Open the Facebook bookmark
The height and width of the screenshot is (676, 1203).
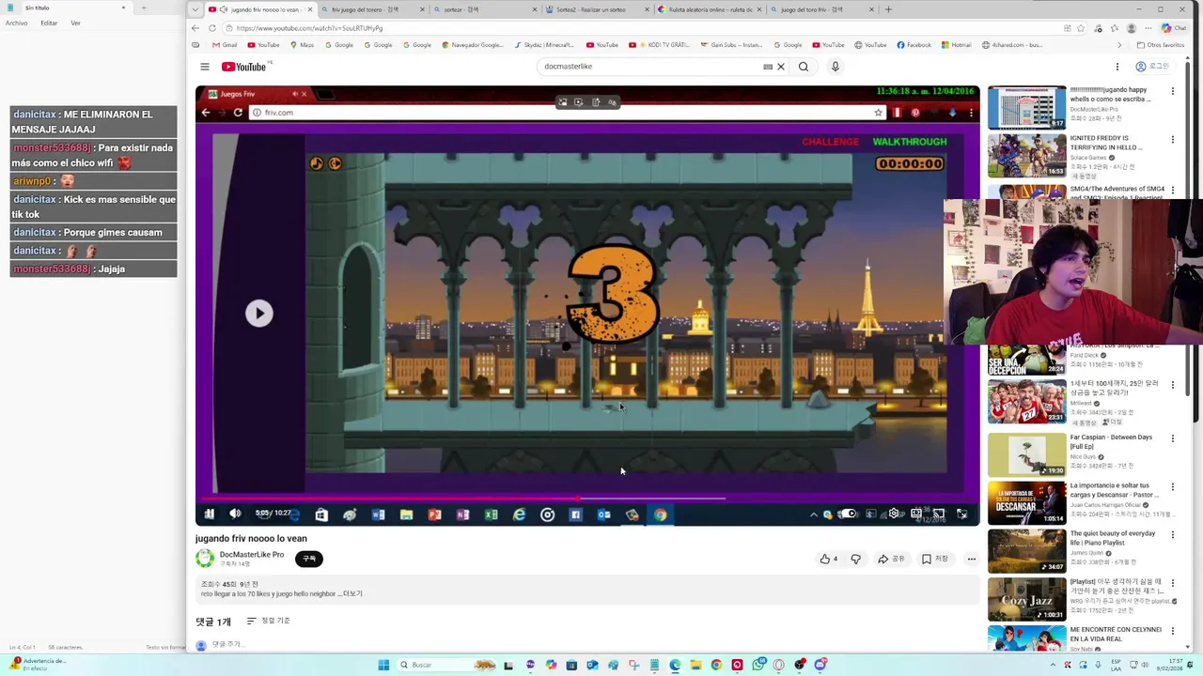pyautogui.click(x=914, y=45)
